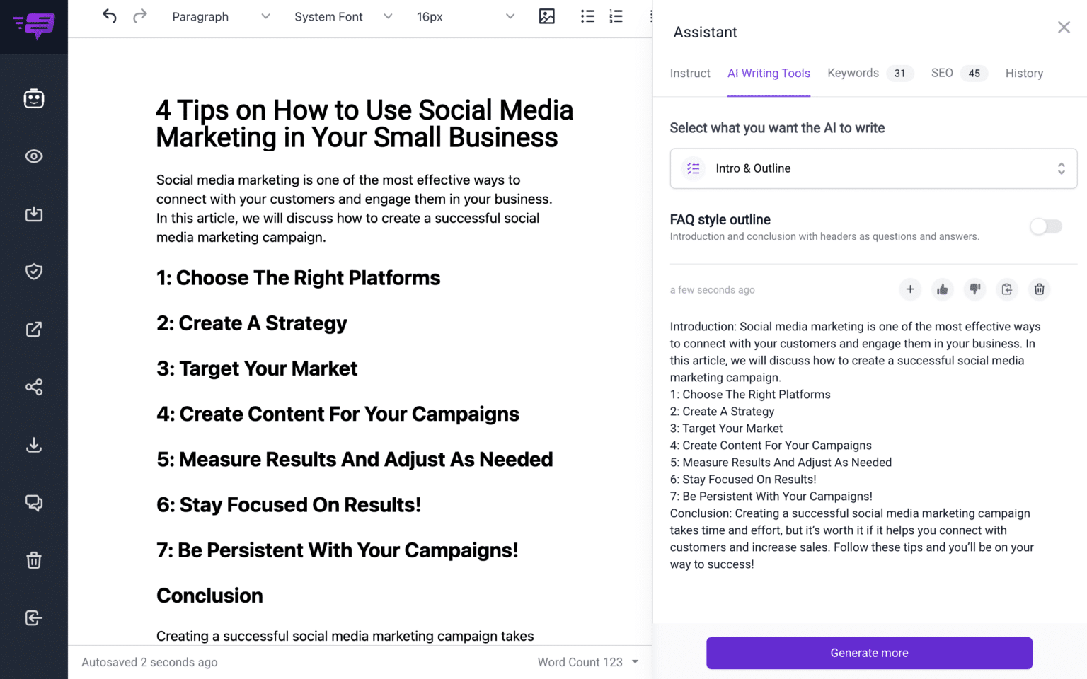Viewport: 1087px width, 679px height.
Task: Insert an image into the document
Action: pos(546,16)
